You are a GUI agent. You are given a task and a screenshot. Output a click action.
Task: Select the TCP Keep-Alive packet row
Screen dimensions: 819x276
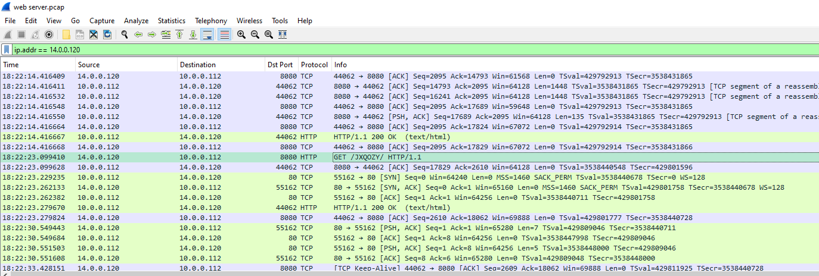[x=409, y=268]
